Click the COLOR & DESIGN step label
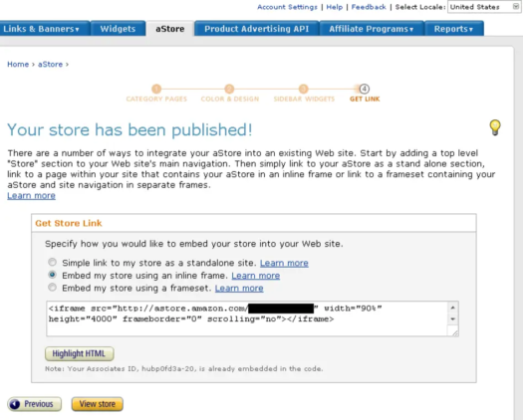Image resolution: width=523 pixels, height=420 pixels. [230, 99]
